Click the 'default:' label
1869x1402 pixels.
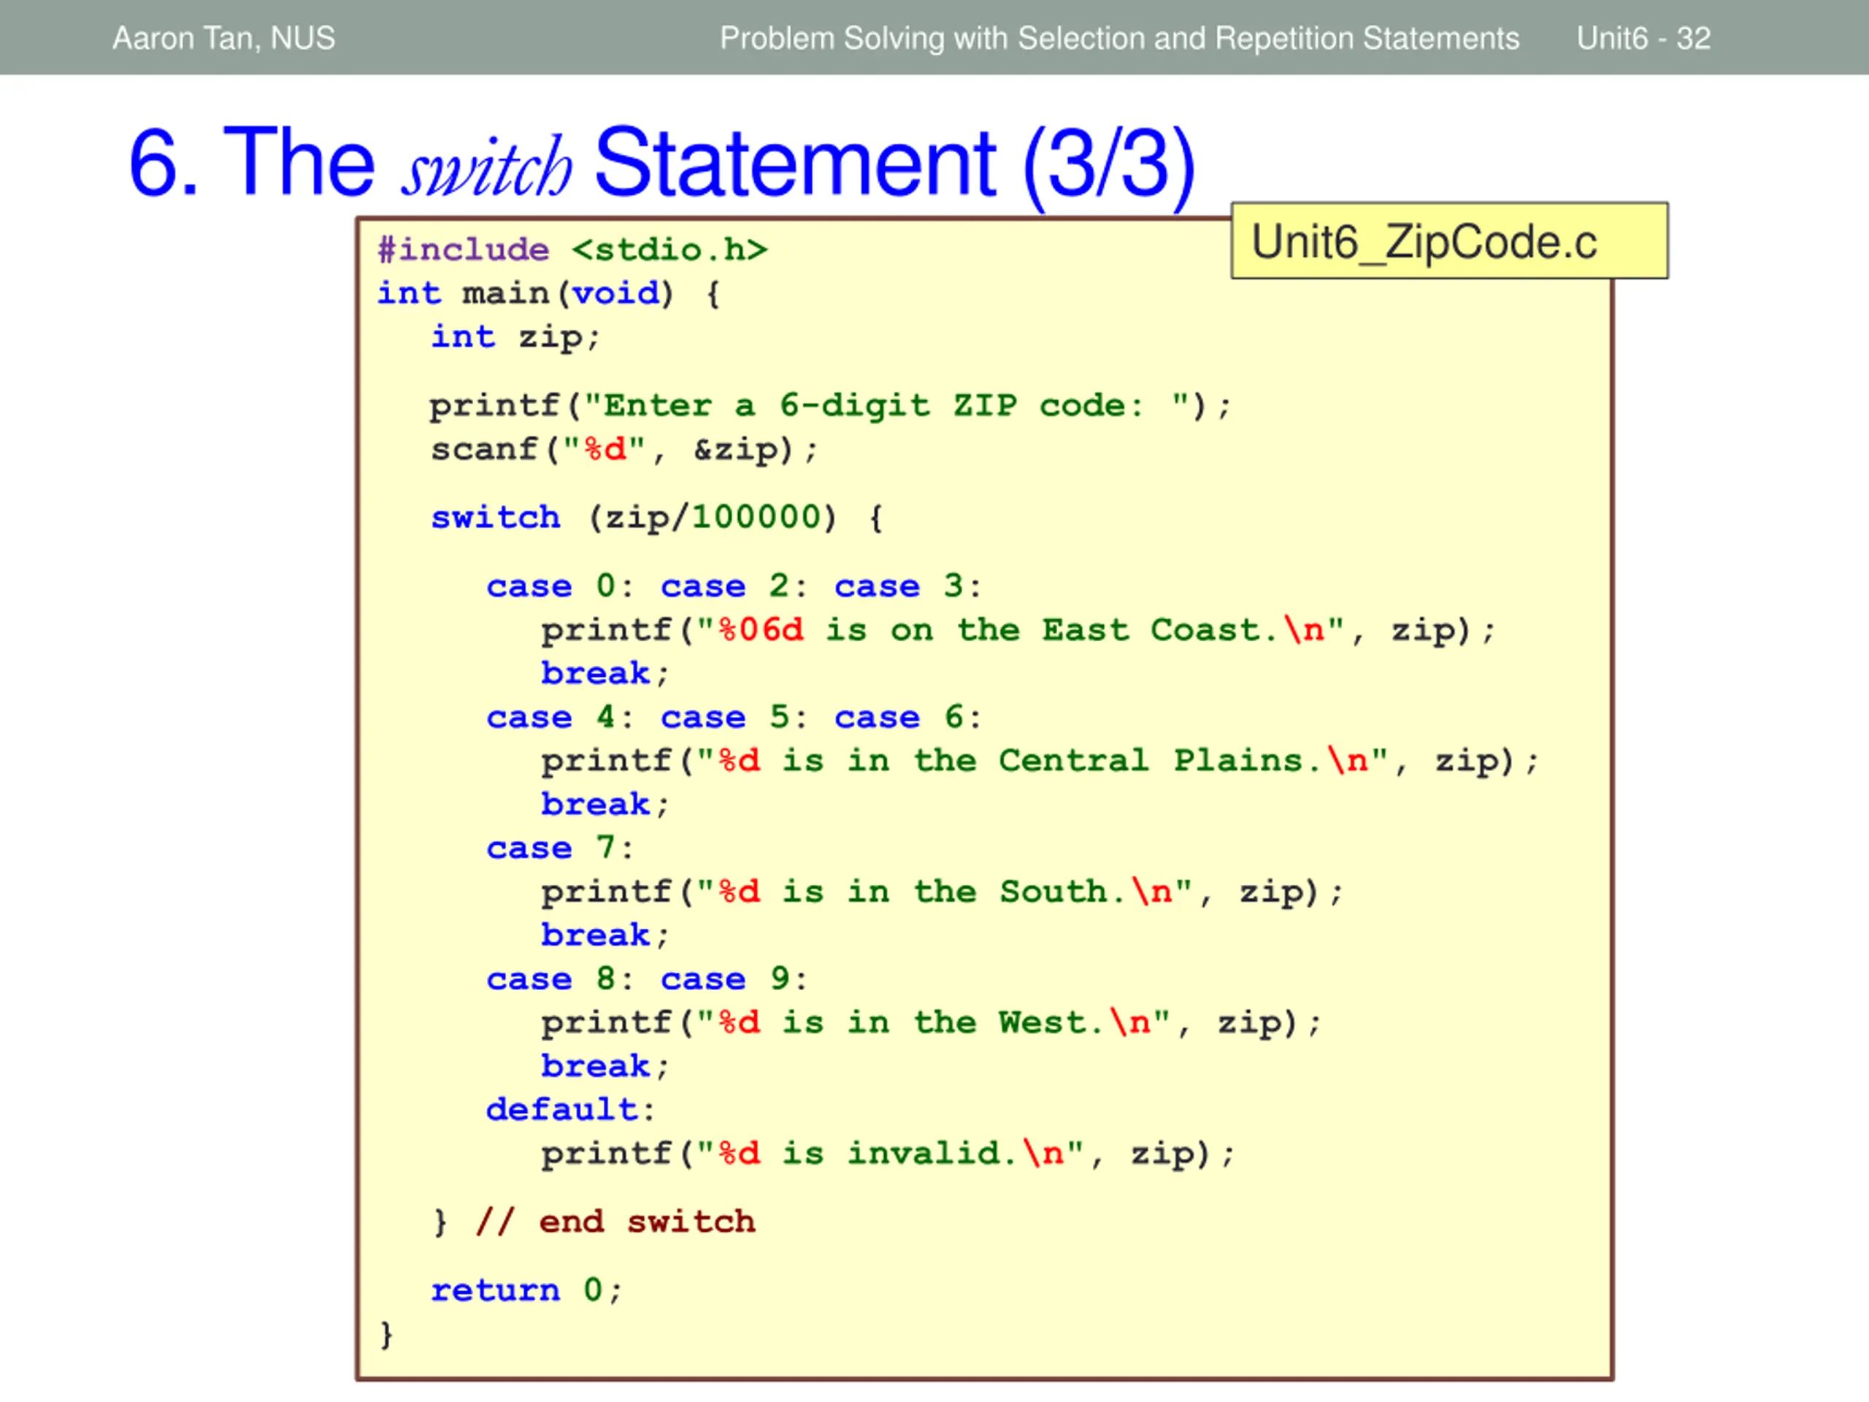pyautogui.click(x=571, y=1110)
